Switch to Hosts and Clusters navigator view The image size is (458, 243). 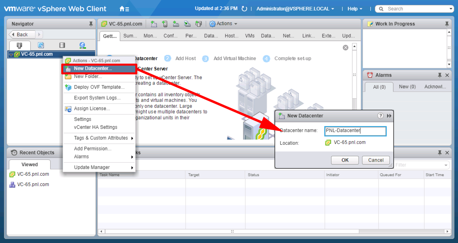19,45
